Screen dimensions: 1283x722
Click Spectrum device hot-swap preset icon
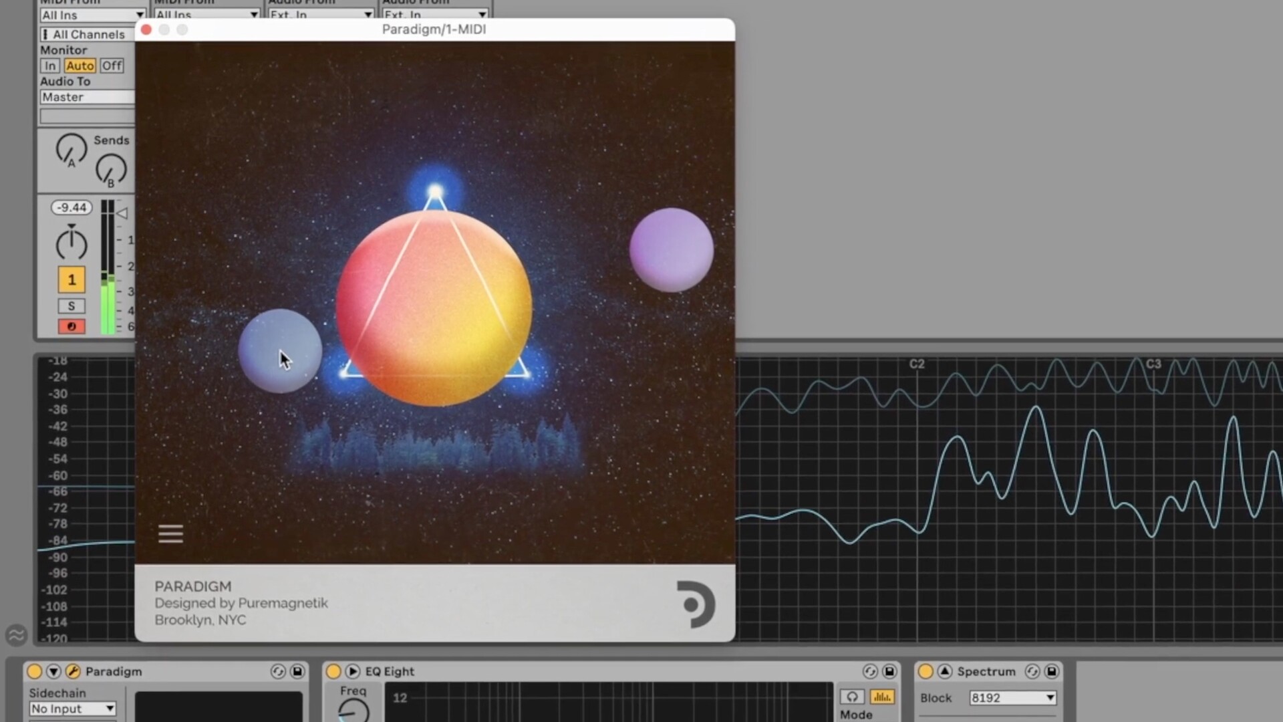pyautogui.click(x=1032, y=671)
